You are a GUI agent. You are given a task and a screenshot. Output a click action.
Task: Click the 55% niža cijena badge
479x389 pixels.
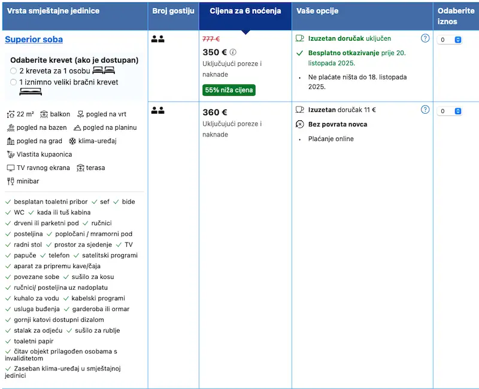(x=229, y=90)
